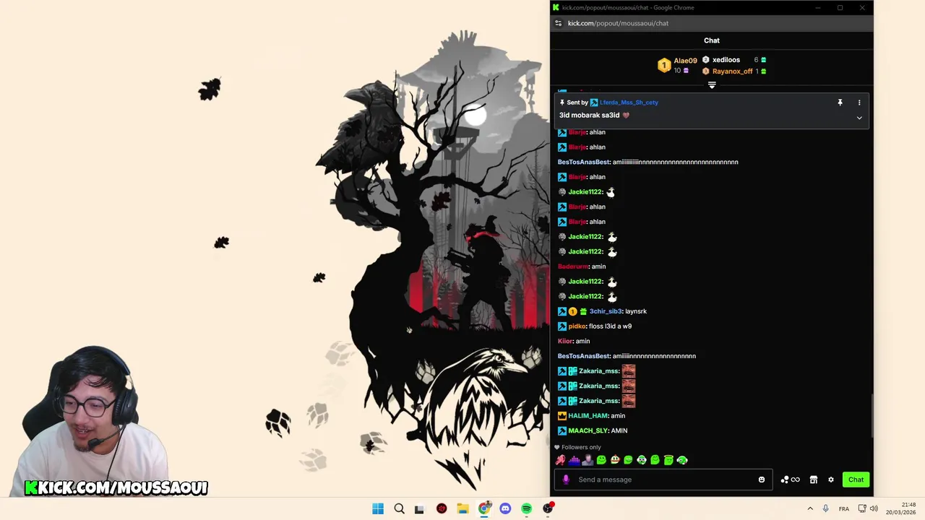Click the system tray volume icon
This screenshot has height=520, width=925.
tap(874, 508)
